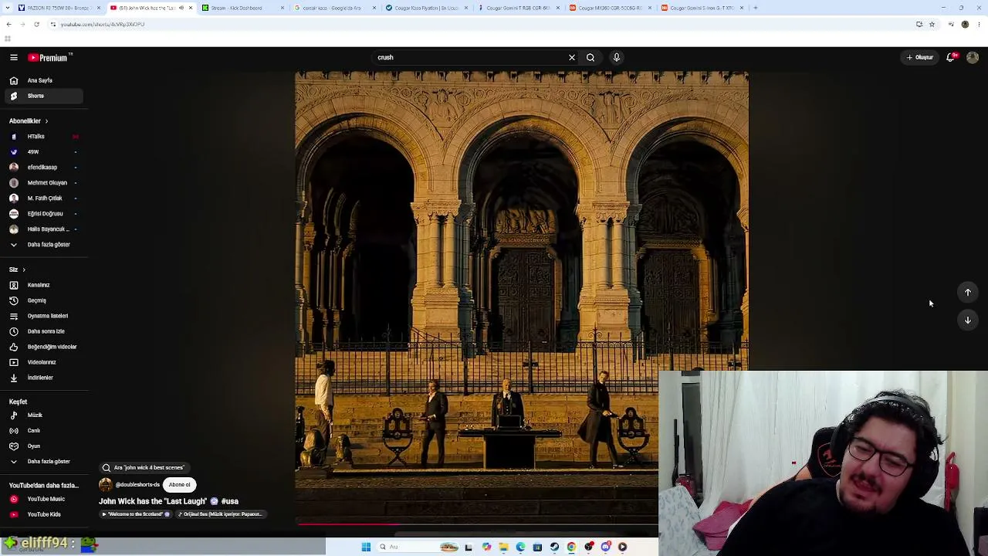Go to previous Short with up arrow
The width and height of the screenshot is (988, 556).
coord(968,293)
